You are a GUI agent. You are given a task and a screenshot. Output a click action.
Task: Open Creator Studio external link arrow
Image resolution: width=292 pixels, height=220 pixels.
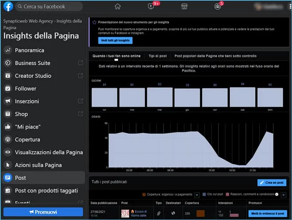[x=81, y=75]
